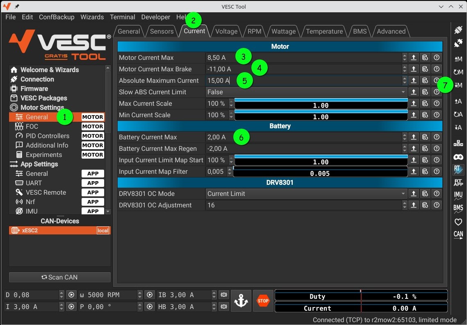
Task: Read the current Battery Current Max value
Action: point(216,137)
